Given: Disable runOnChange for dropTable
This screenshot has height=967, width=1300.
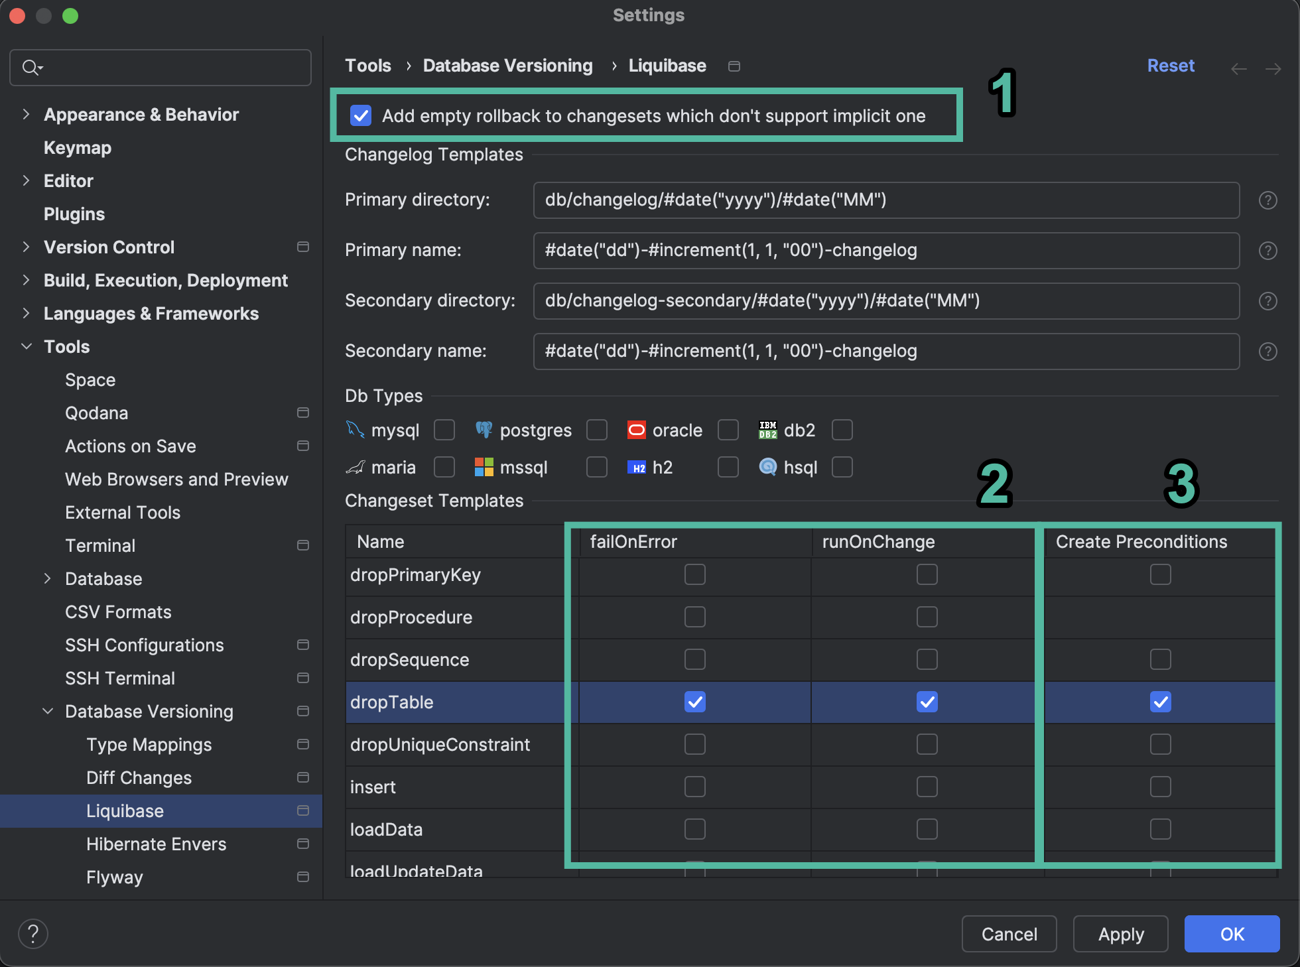Looking at the screenshot, I should (927, 702).
